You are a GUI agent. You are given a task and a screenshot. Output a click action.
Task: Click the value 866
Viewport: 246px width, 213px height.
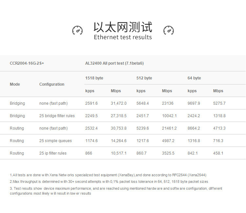89,153
